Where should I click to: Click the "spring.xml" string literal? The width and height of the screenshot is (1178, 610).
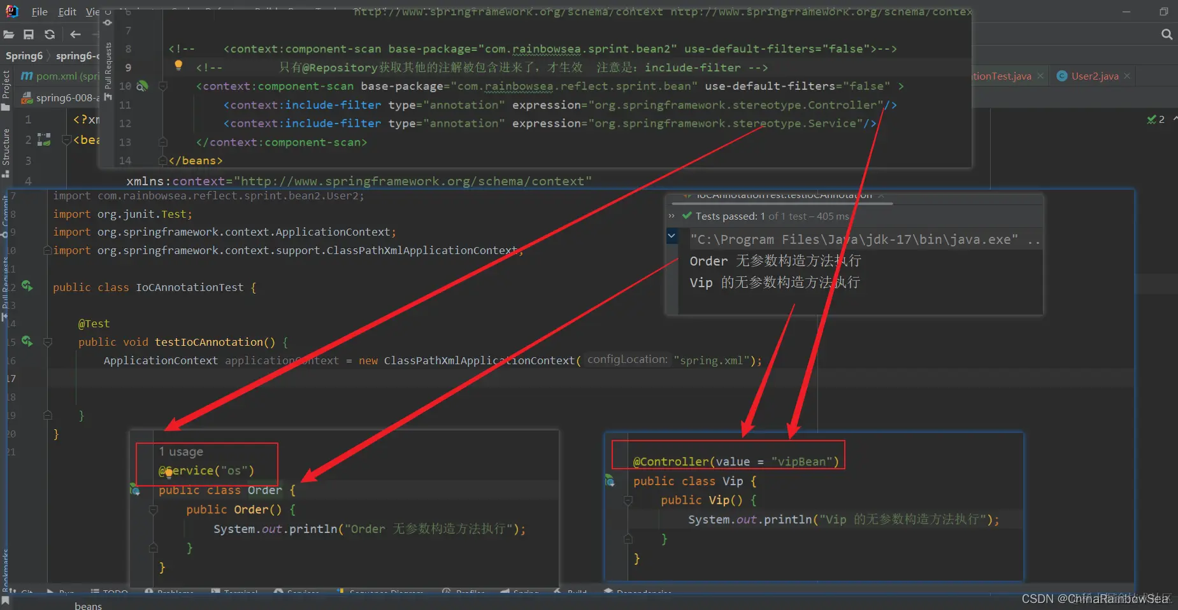coord(711,360)
